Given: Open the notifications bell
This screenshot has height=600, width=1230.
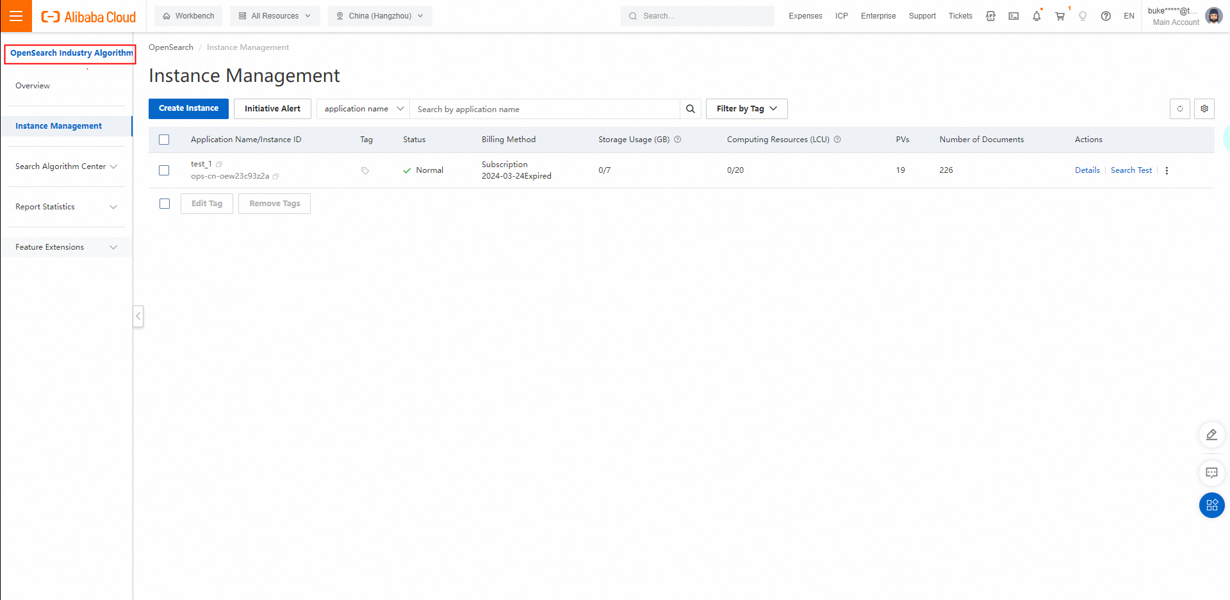Looking at the screenshot, I should (1037, 16).
